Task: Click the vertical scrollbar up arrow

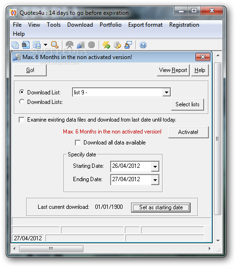Action: [218, 55]
